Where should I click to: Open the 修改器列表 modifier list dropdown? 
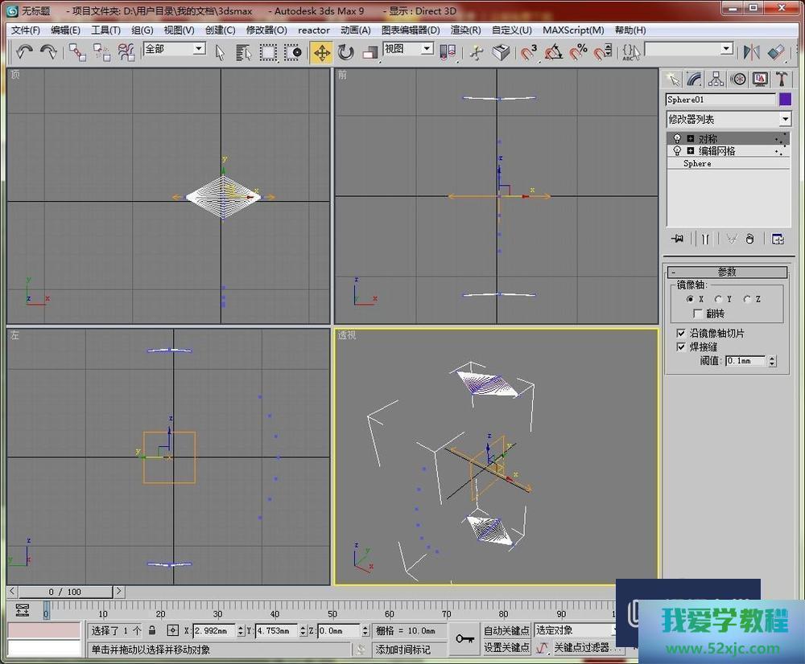785,119
